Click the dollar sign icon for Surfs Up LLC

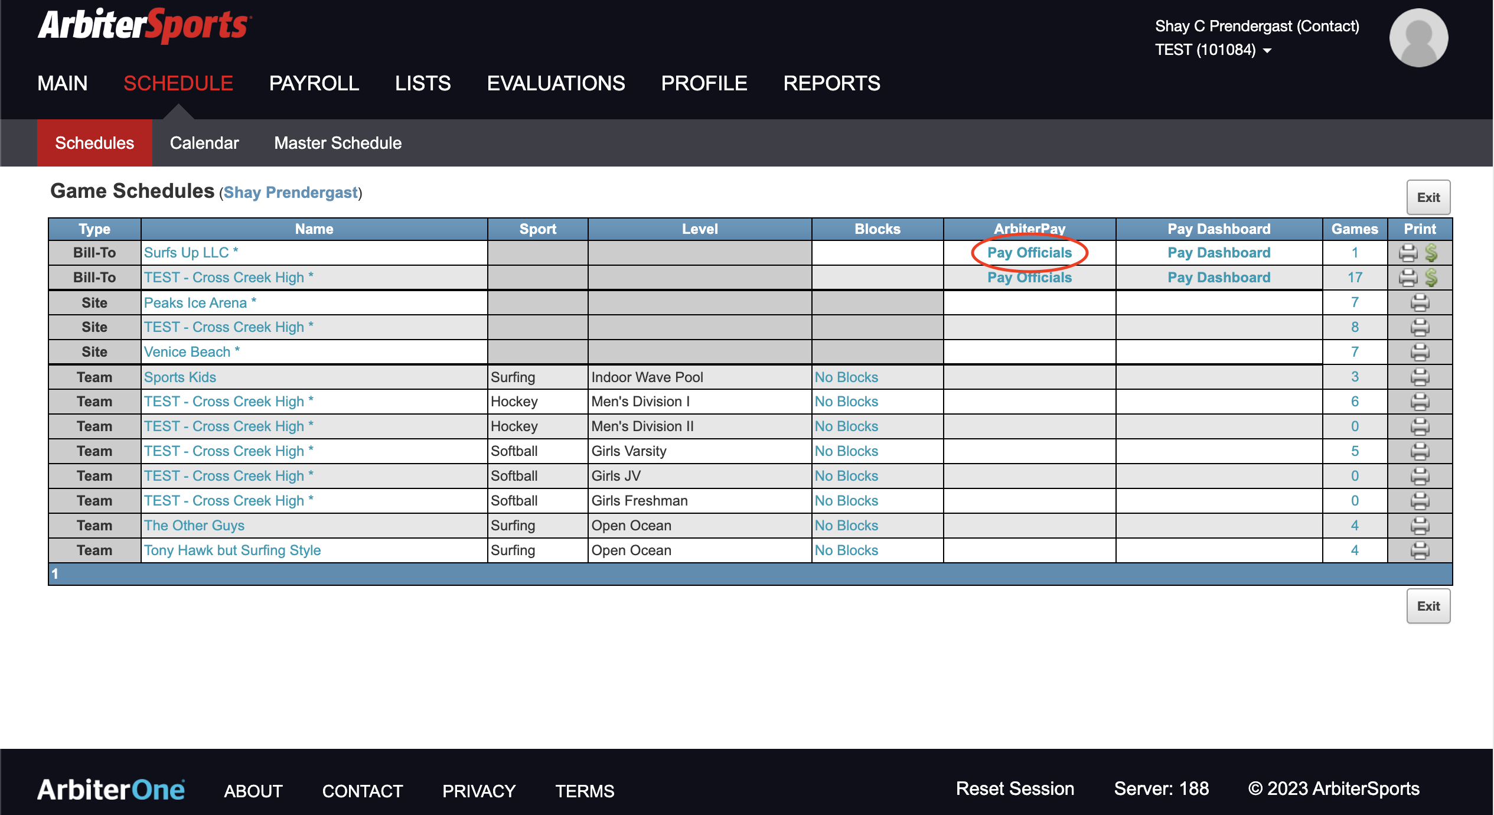click(1431, 253)
